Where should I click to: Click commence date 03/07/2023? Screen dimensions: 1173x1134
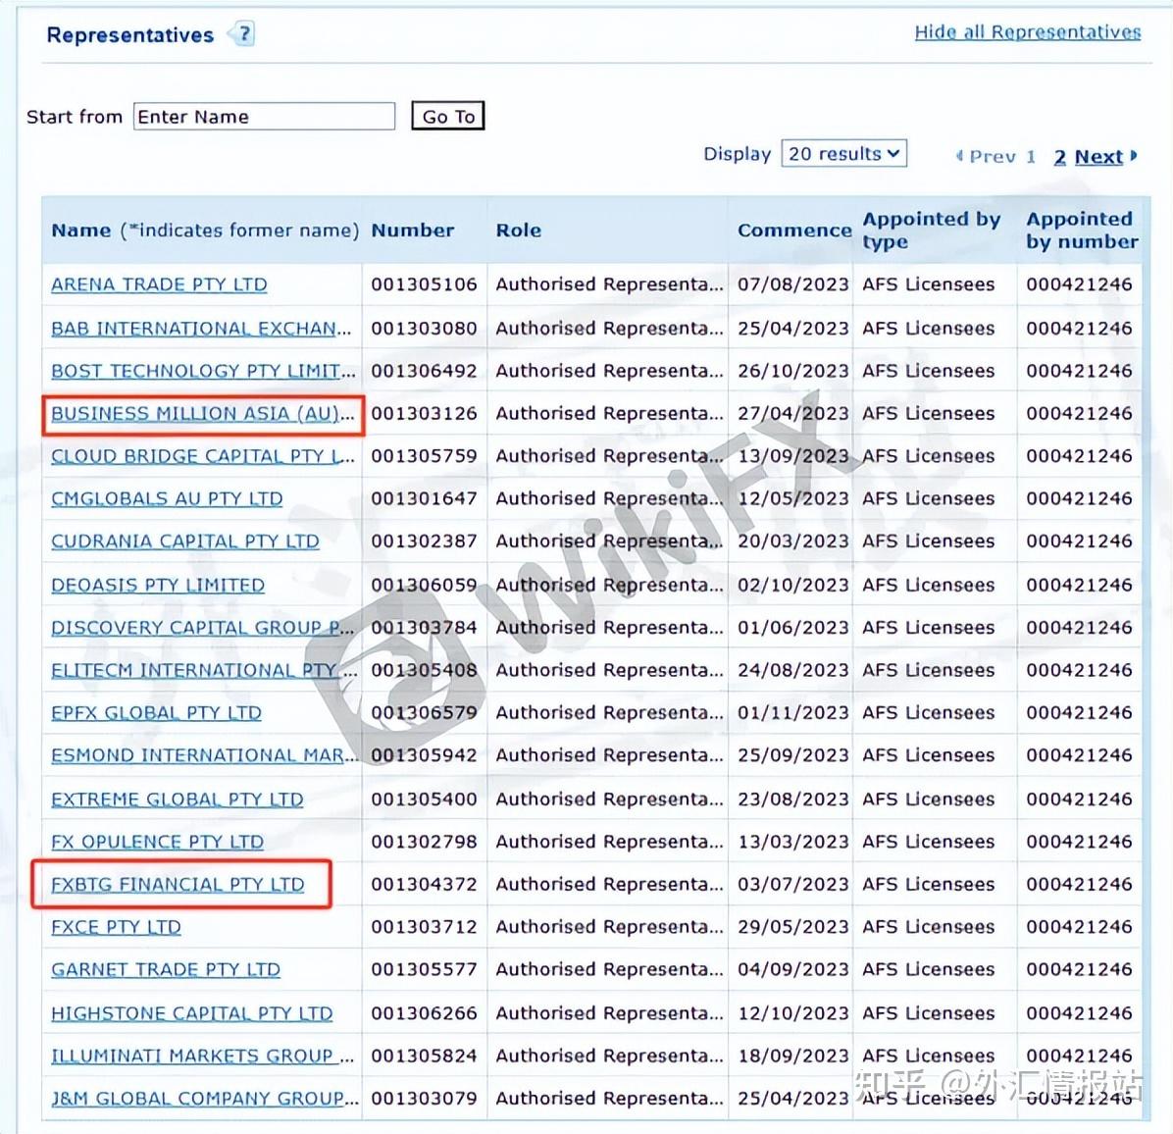[793, 884]
